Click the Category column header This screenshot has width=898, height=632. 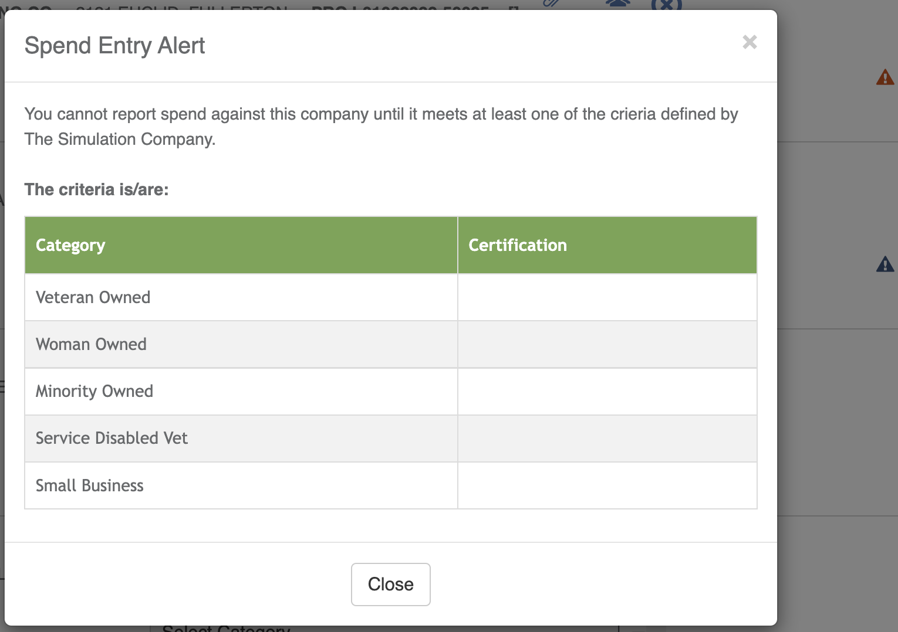pyautogui.click(x=241, y=245)
